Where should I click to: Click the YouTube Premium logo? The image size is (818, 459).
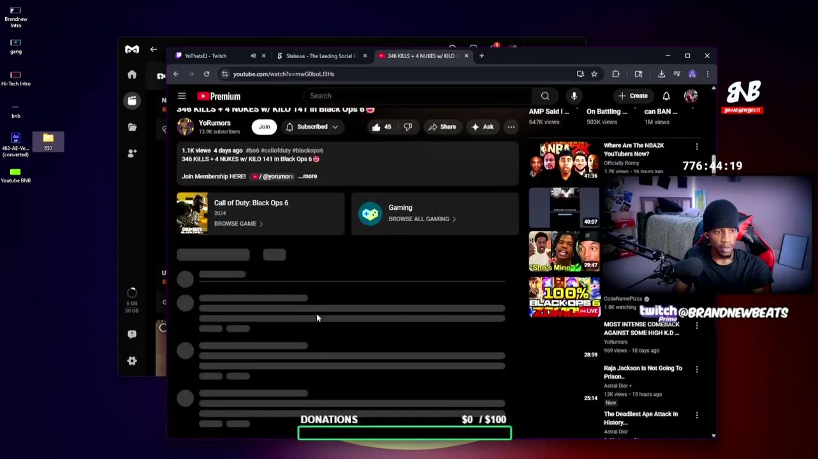tap(219, 96)
